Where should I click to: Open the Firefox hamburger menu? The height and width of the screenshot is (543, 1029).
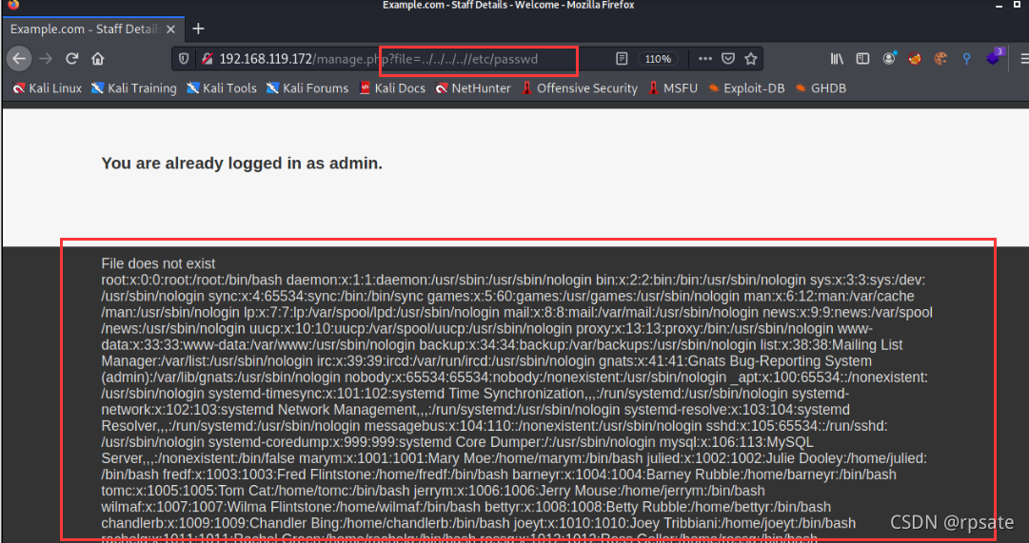click(1023, 59)
